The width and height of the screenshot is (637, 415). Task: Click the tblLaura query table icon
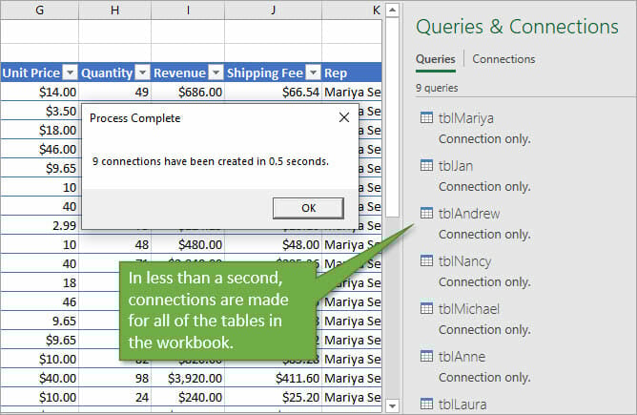(x=427, y=404)
